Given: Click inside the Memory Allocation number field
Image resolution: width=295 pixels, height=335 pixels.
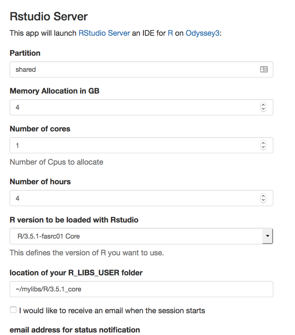Looking at the screenshot, I should 141,107.
